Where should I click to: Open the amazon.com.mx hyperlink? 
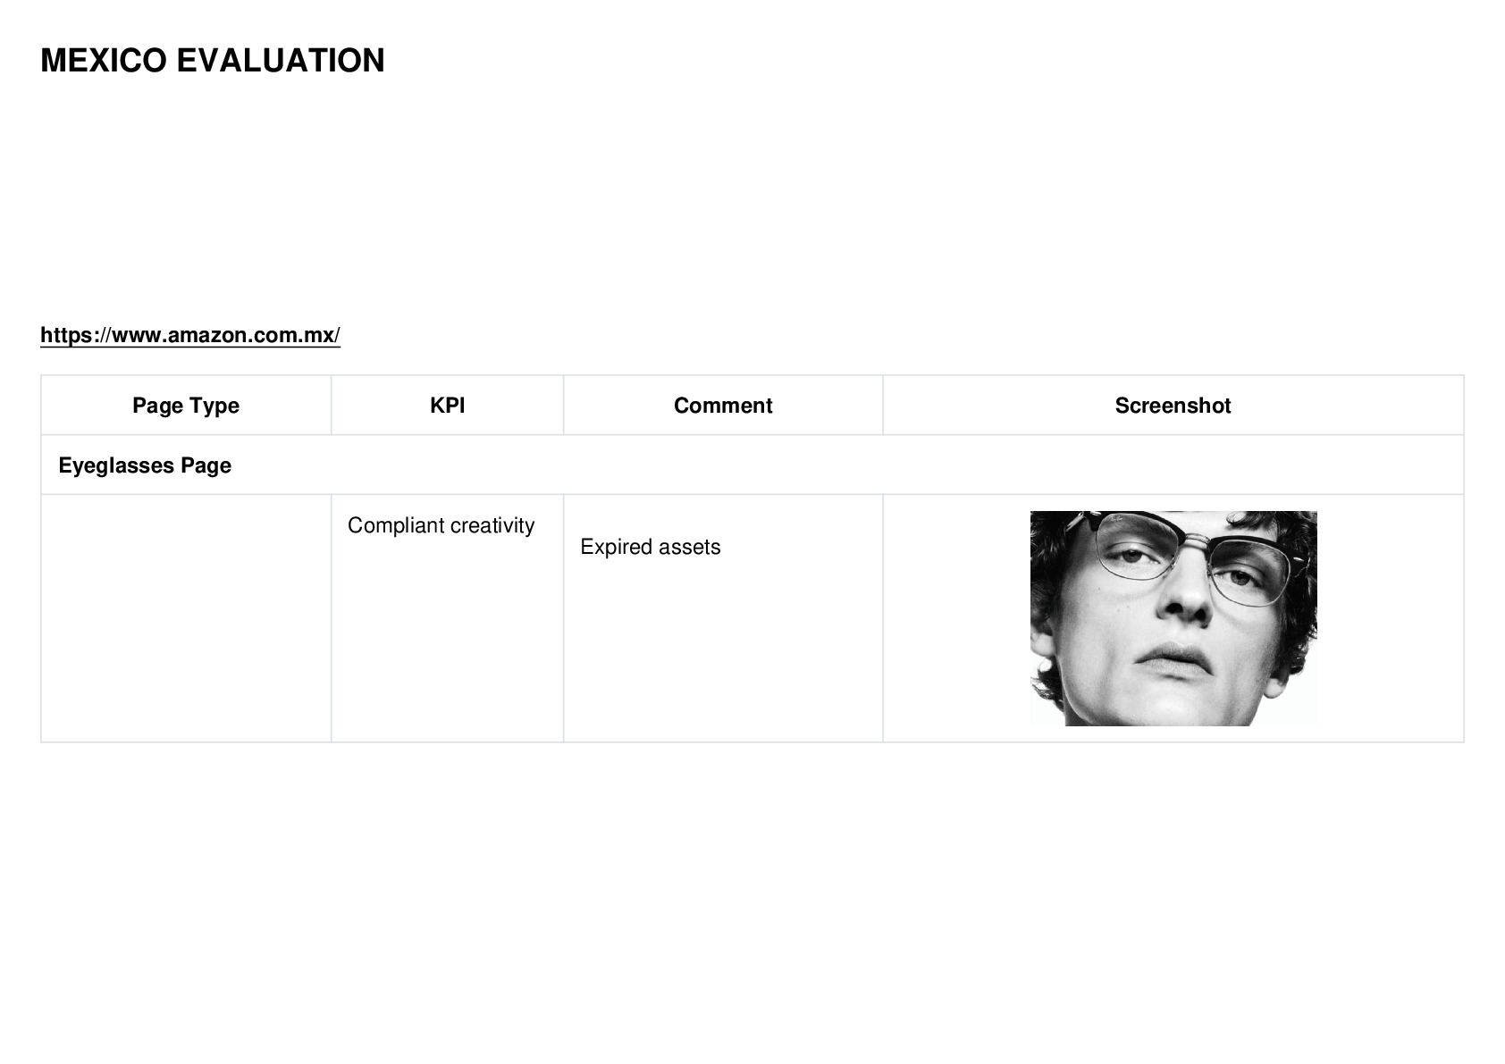(190, 335)
